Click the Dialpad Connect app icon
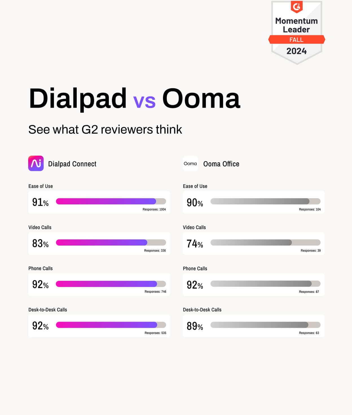 click(36, 164)
